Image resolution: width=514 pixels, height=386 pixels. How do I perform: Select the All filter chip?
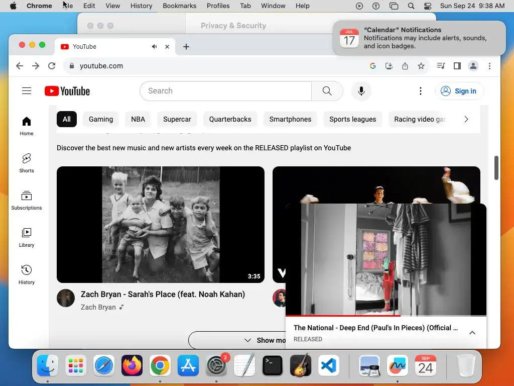pos(67,119)
